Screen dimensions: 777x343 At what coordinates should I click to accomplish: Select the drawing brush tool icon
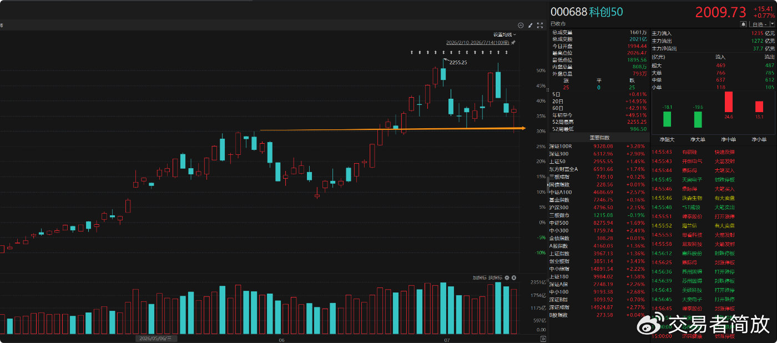pyautogui.click(x=530, y=25)
